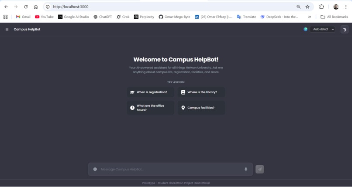Image resolution: width=352 pixels, height=187 pixels.
Task: Reload the page with refresh icon
Action: pos(26,7)
